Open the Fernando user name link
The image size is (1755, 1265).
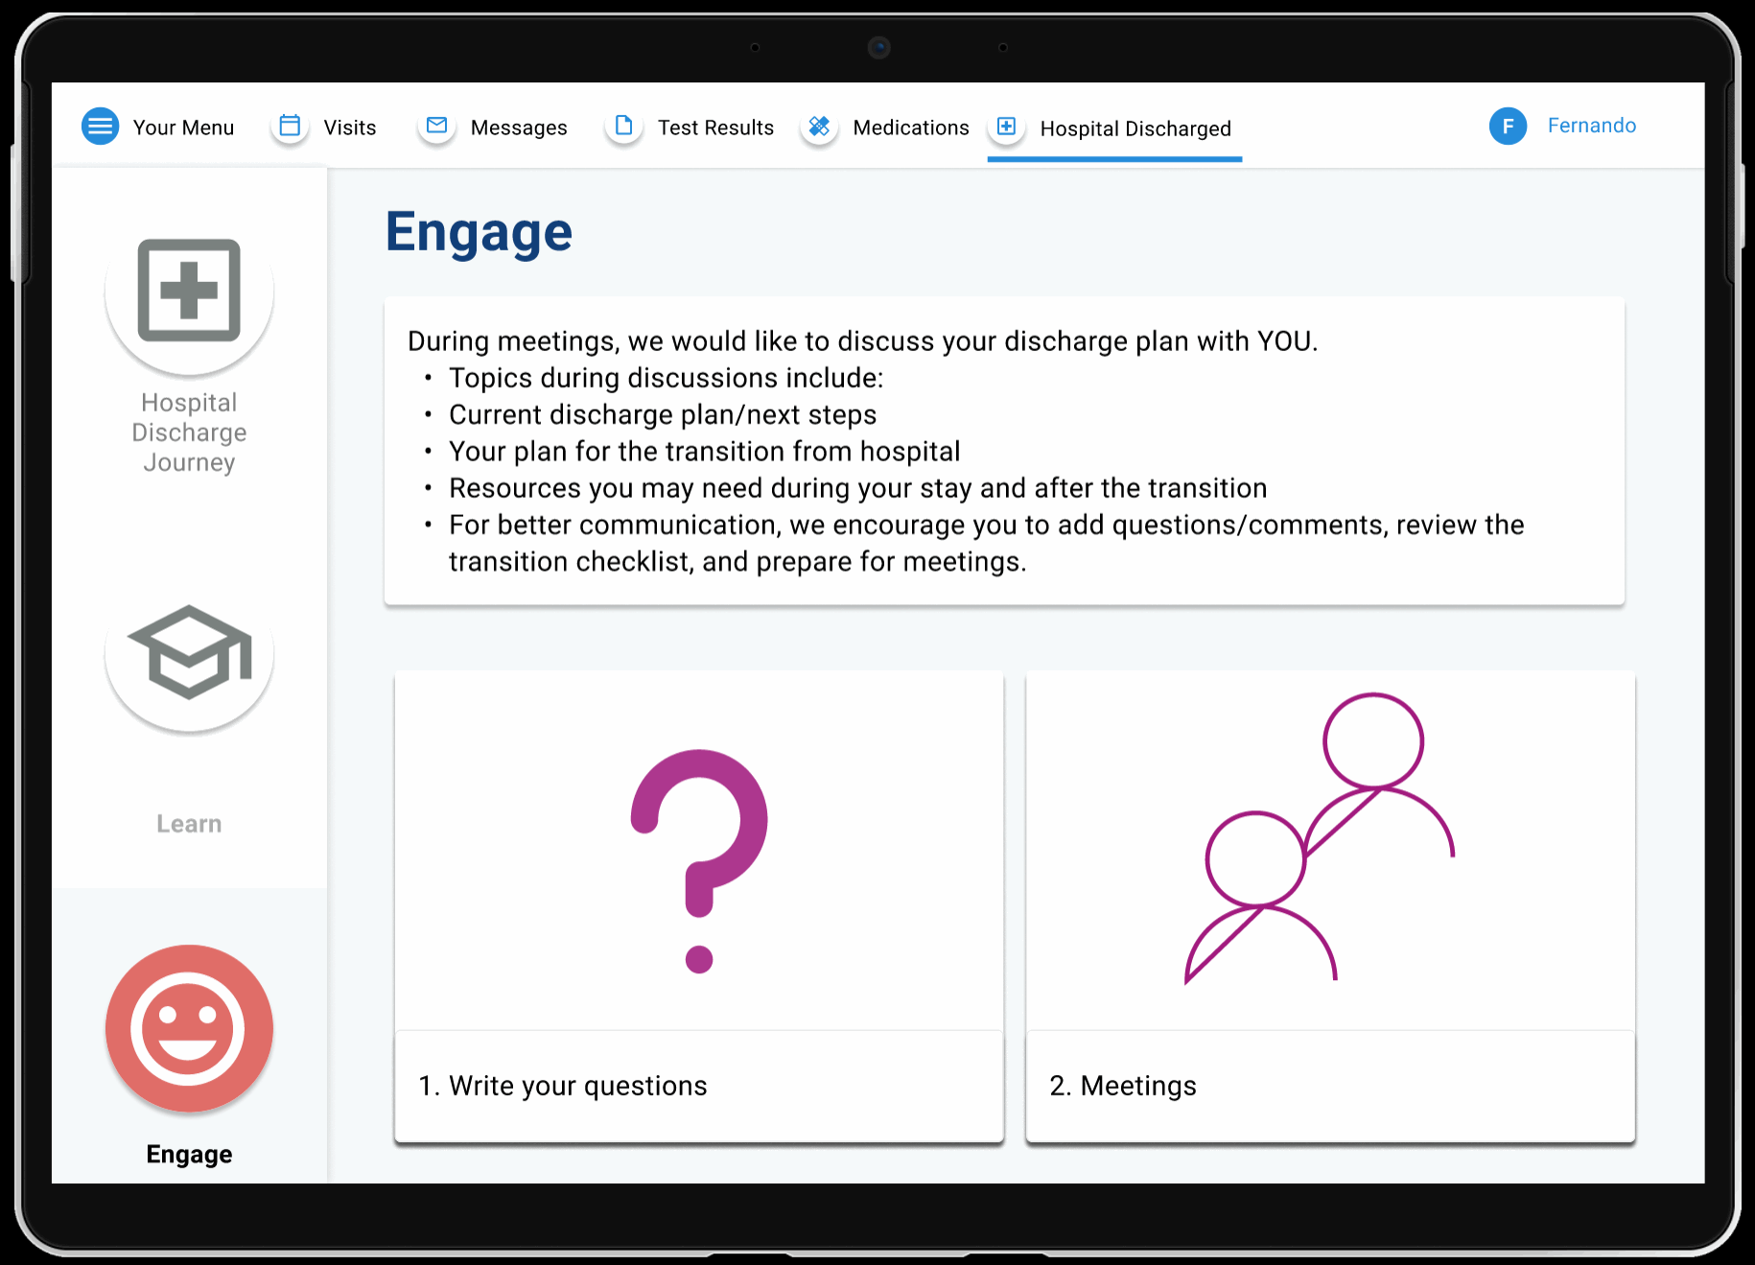1591,126
